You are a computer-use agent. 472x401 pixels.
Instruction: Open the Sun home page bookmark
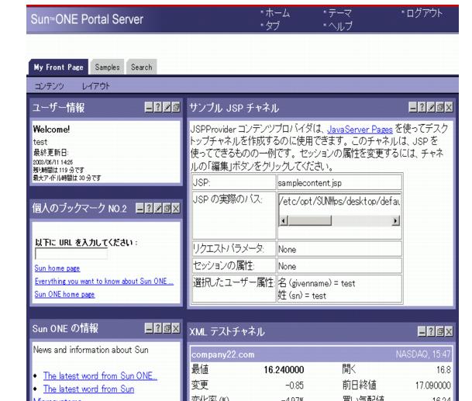point(57,268)
